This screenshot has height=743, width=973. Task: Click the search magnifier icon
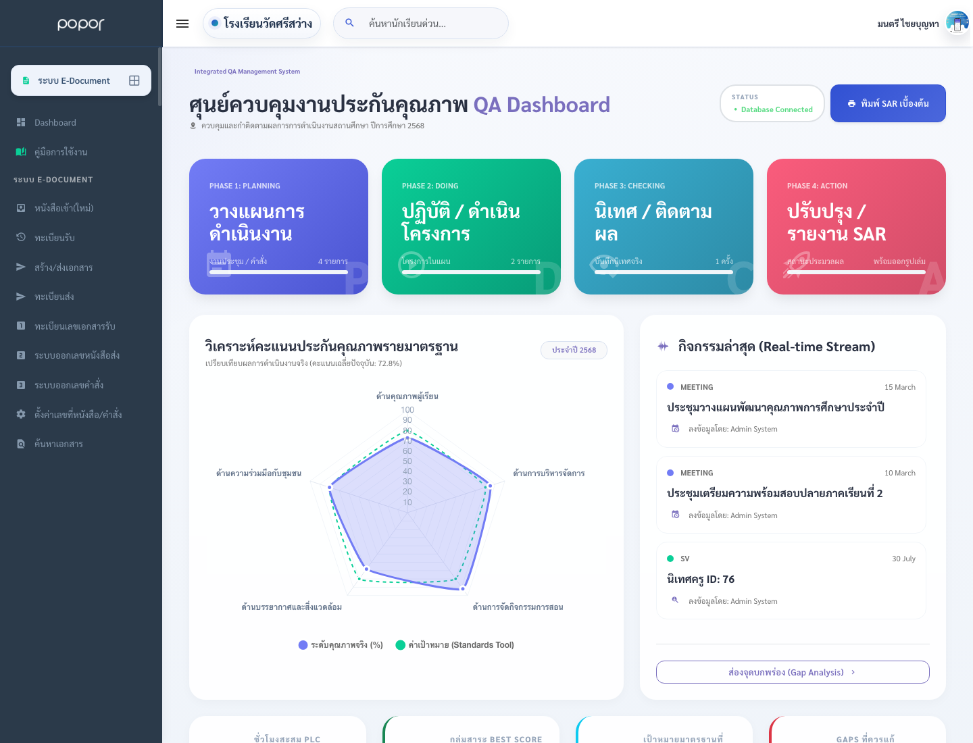pos(349,23)
